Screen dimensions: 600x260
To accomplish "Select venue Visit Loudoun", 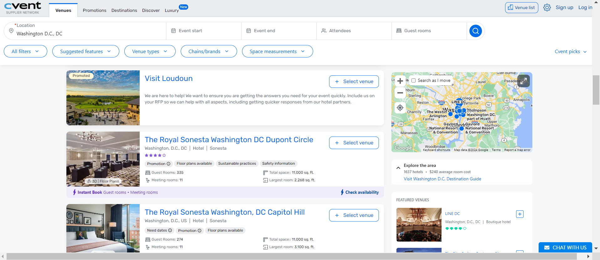I will [354, 82].
